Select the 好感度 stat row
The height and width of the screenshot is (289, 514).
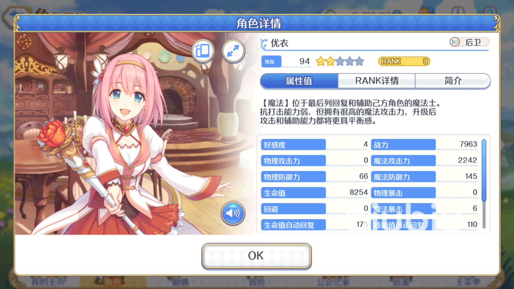314,145
